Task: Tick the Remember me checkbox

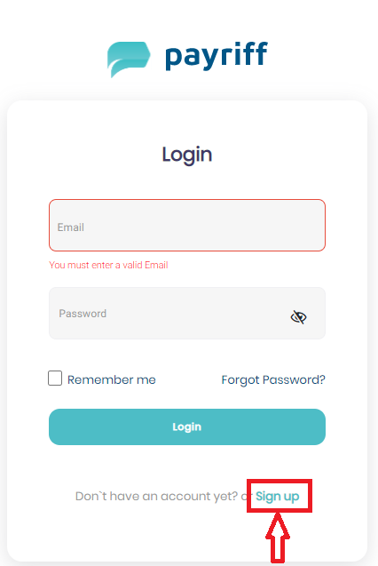Action: click(x=55, y=379)
